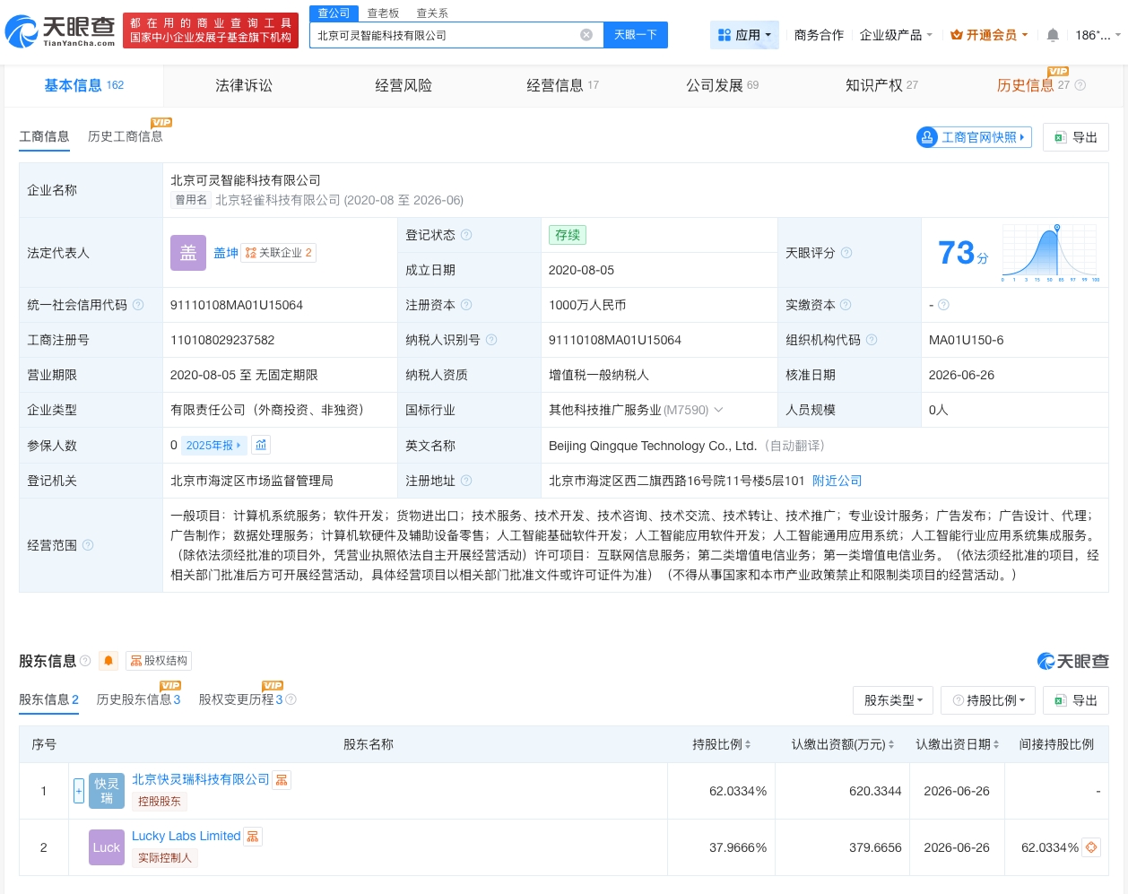The height and width of the screenshot is (894, 1128).
Task: Click the help icon beside 天眼评分
Action: (x=846, y=253)
